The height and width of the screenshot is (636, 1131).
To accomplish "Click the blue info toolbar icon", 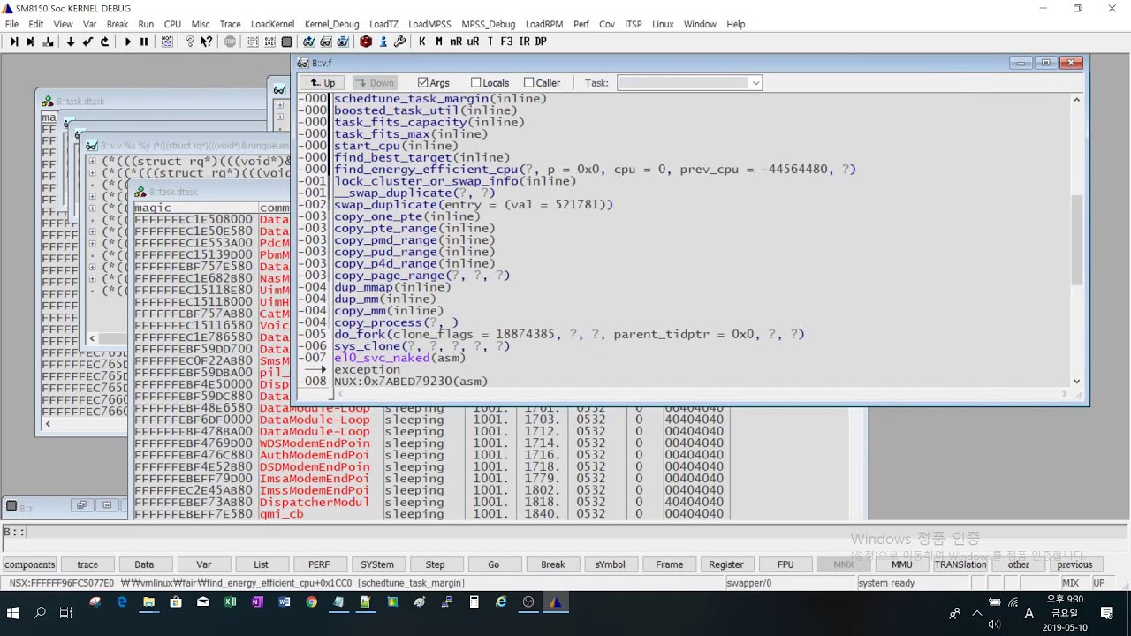I will (383, 42).
